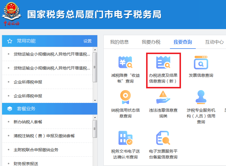
Task: Open 税务文书电子送达确认书查询 icon
Action: pyautogui.click(x=125, y=138)
